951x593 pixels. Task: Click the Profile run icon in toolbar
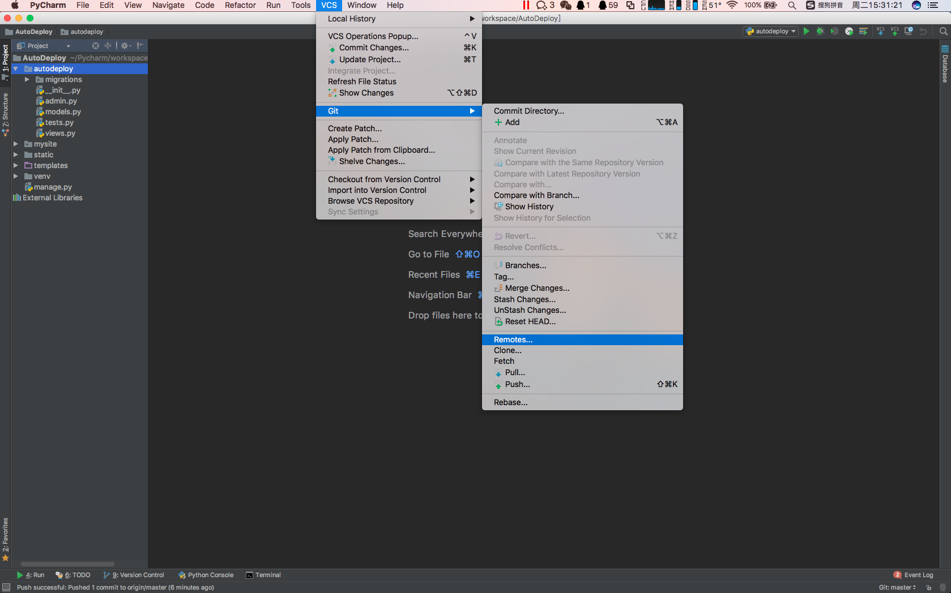848,31
